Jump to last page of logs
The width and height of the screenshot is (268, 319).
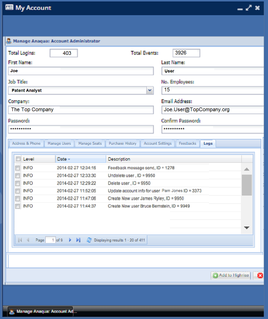pos(79,240)
